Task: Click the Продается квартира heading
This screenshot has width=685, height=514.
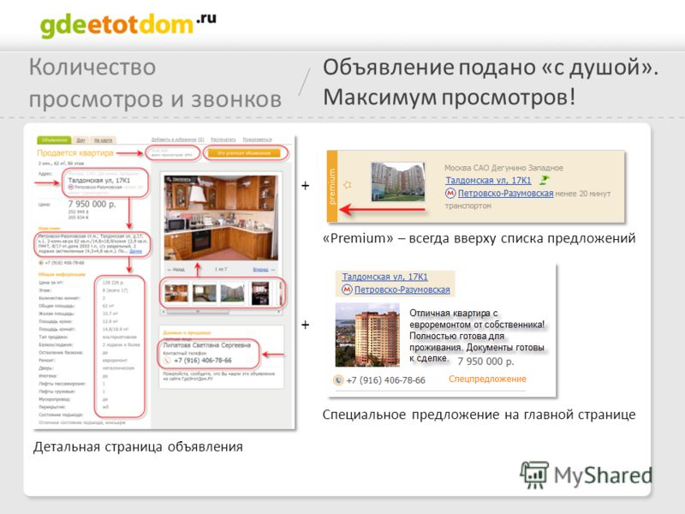Action: click(x=75, y=153)
